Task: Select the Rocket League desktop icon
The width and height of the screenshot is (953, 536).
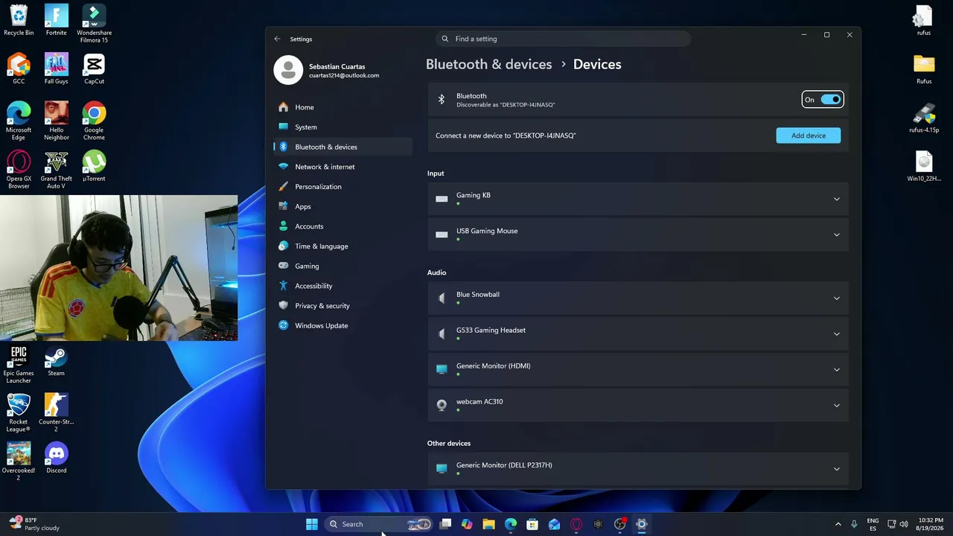Action: click(x=19, y=413)
